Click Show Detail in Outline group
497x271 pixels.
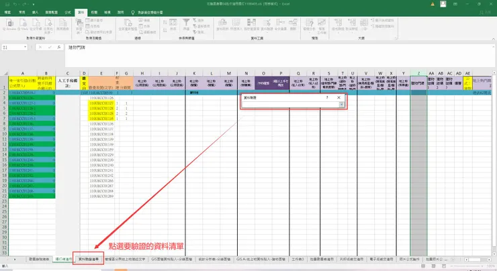coord(382,20)
